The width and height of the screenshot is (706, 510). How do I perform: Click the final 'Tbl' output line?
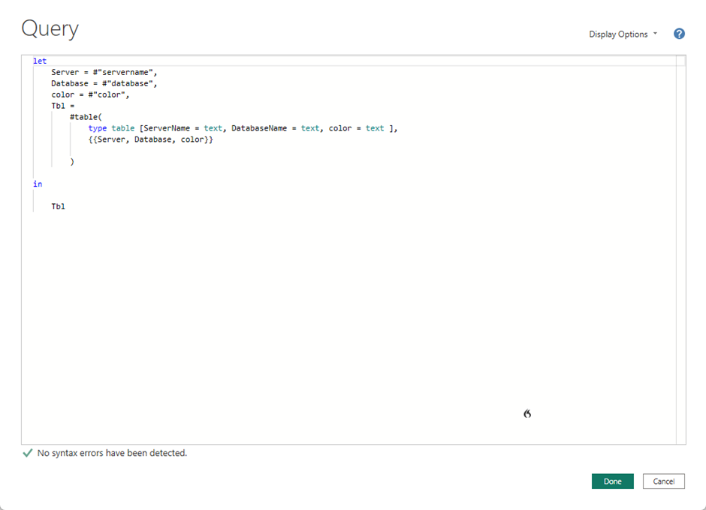coord(59,206)
